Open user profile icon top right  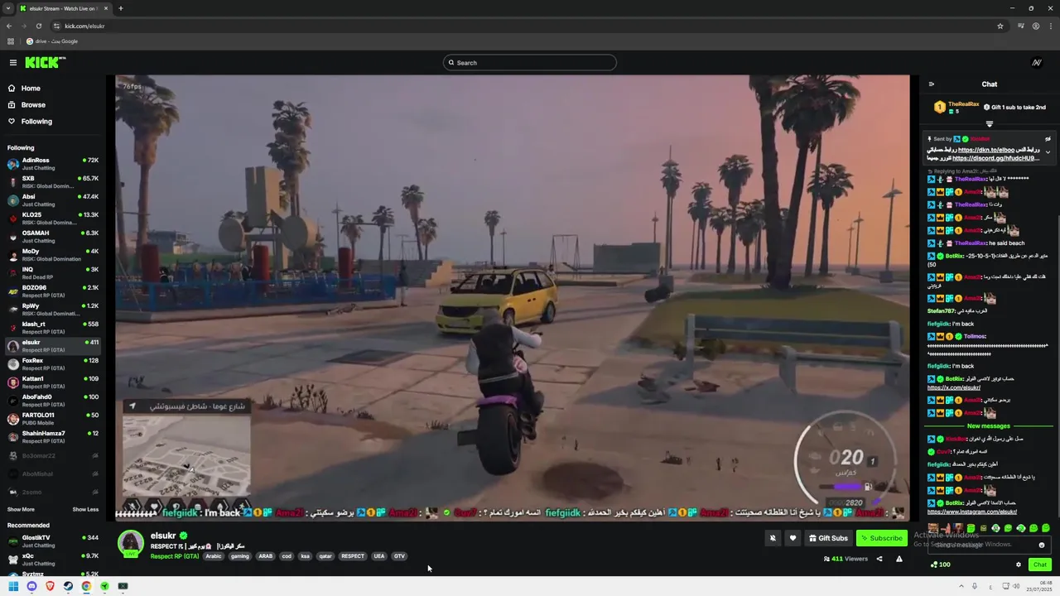click(x=1037, y=63)
